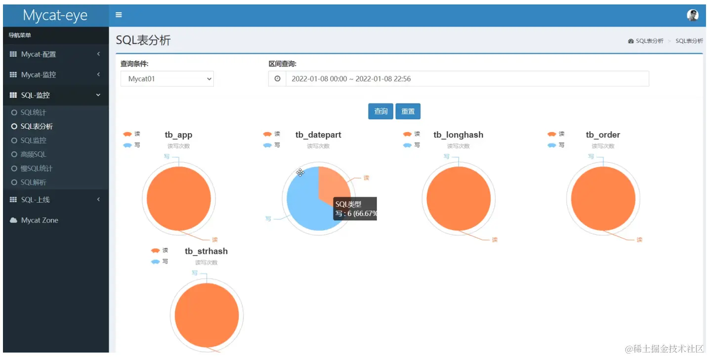This screenshot has height=357, width=707.
Task: Open the SQL统计 submenu item
Action: [33, 112]
